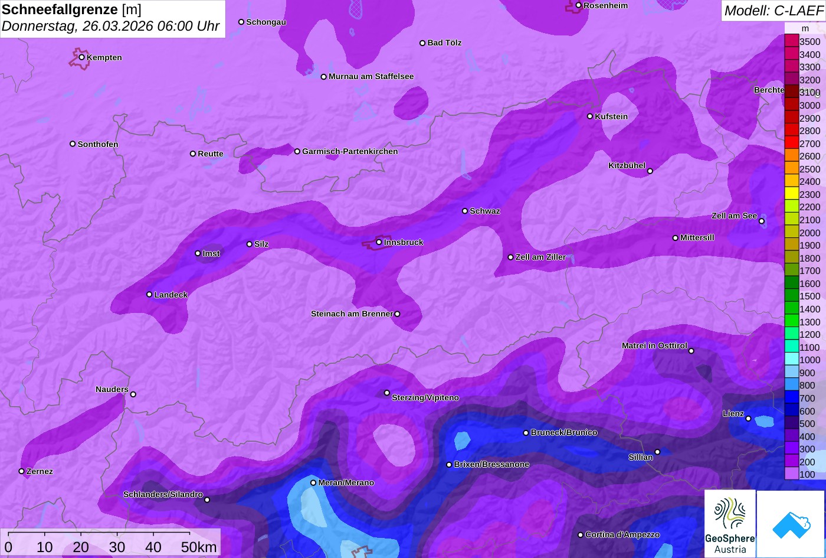
Task: Select the "Schlanders/Silandro" label
Action: [163, 495]
